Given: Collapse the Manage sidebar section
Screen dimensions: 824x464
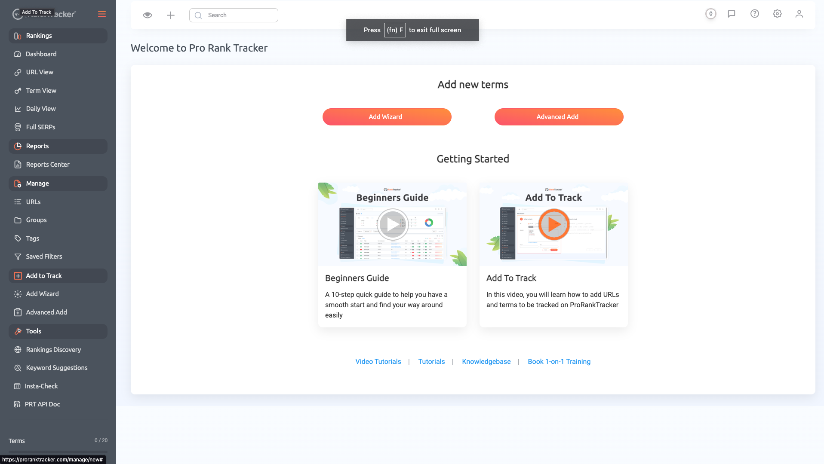Looking at the screenshot, I should point(58,183).
